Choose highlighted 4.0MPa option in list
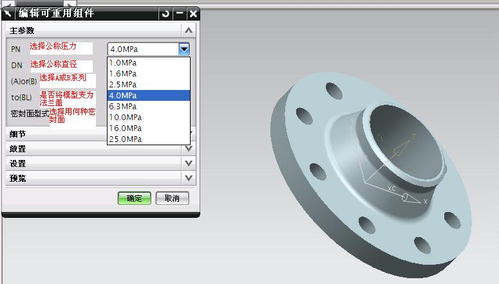499x284 pixels. tap(149, 95)
